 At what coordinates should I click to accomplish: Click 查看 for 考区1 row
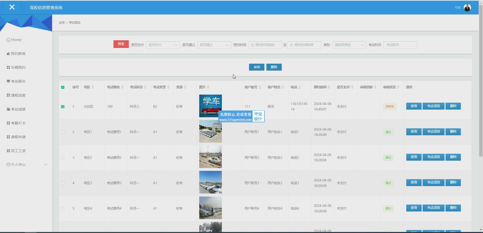(414, 132)
